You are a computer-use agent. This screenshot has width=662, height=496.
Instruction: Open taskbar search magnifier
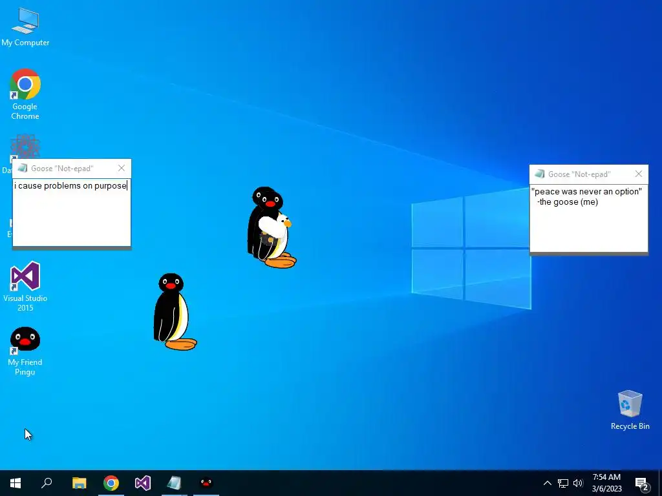click(x=47, y=483)
